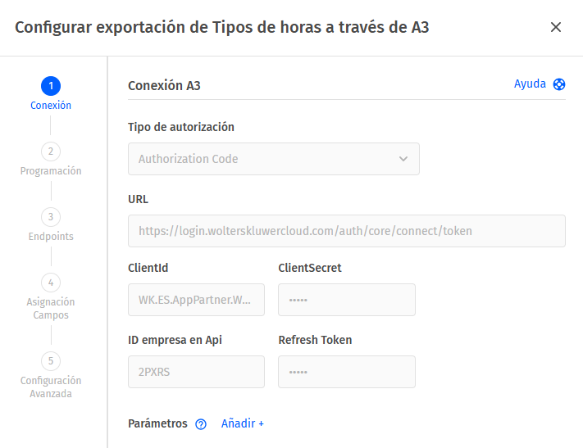Click the step 2 circle icon
The height and width of the screenshot is (448, 583).
pos(50,152)
